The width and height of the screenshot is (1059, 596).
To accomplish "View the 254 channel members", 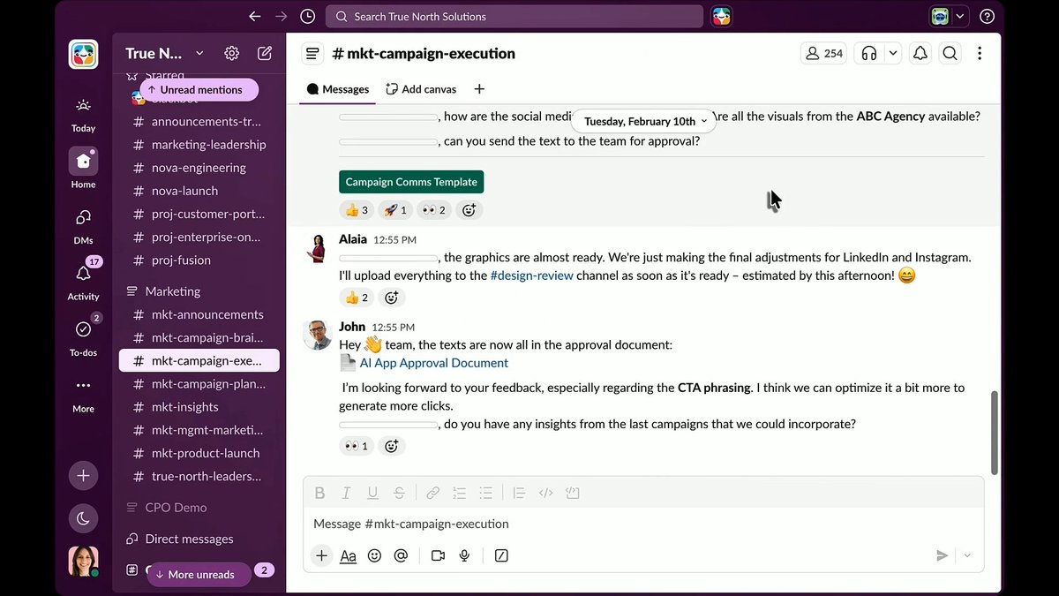I will tap(824, 53).
